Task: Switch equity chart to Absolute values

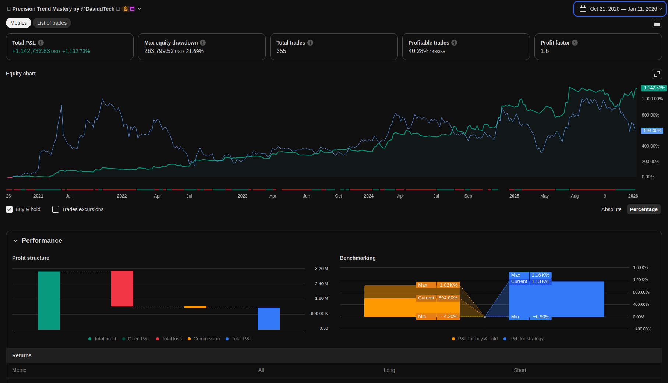Action: [x=611, y=209]
